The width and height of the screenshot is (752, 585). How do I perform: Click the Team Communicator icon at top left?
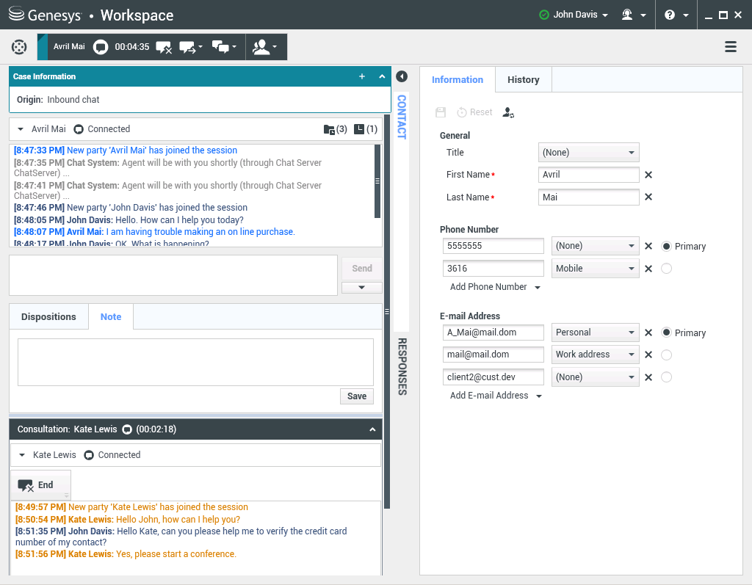(x=19, y=47)
